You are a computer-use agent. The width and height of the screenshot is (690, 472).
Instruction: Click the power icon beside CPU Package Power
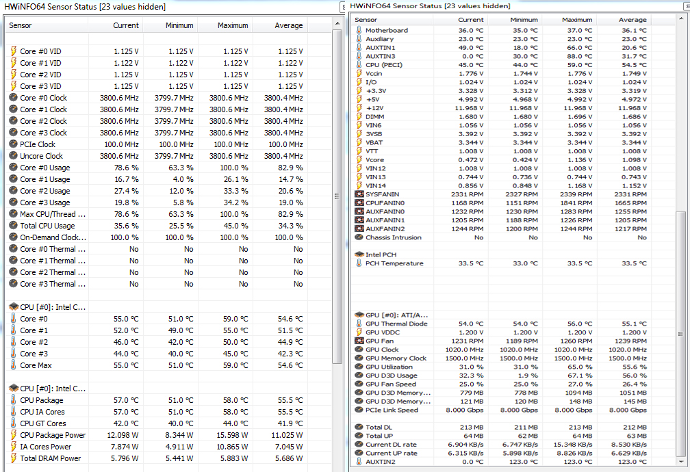click(14, 435)
